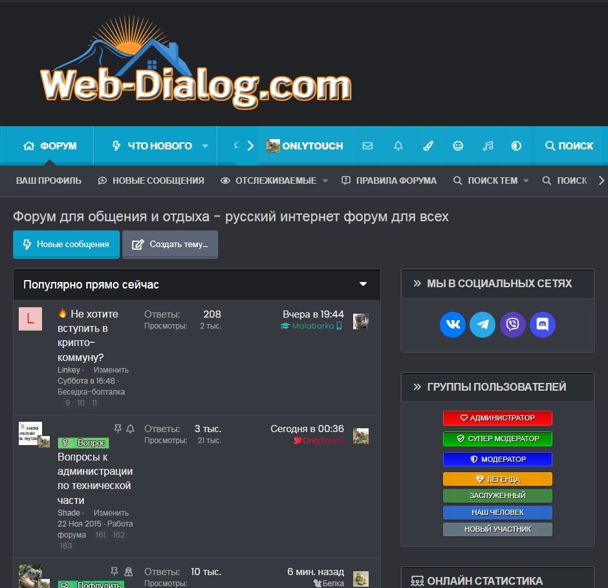The image size is (608, 588).
Task: Click red Администратор group badge
Action: pos(497,418)
